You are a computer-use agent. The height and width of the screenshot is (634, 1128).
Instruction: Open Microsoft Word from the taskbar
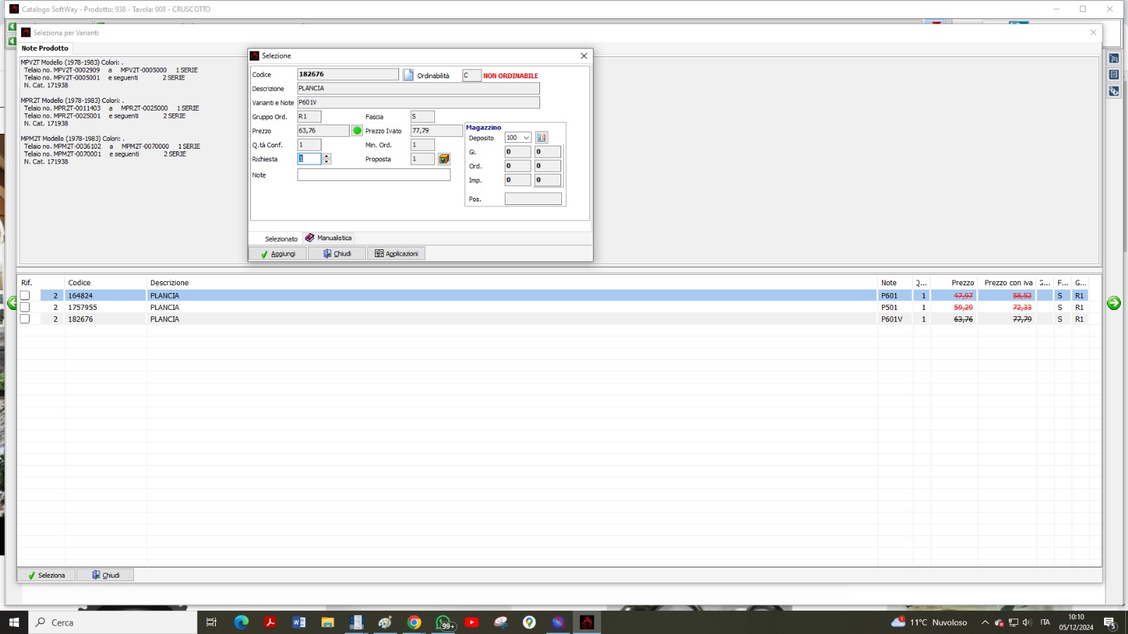coord(299,622)
